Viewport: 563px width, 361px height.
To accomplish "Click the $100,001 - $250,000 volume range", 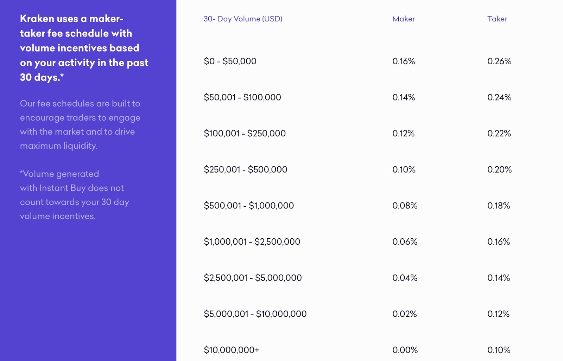I will click(245, 134).
